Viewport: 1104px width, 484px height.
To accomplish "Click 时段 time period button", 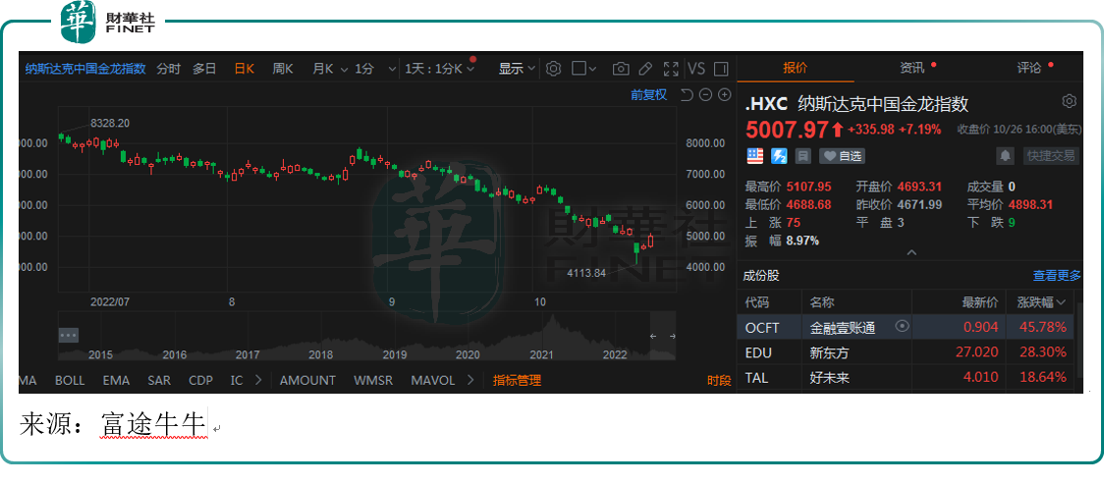I will pos(719,381).
